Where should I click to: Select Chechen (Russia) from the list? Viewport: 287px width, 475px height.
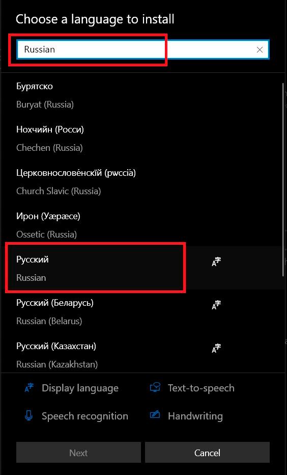click(x=141, y=139)
